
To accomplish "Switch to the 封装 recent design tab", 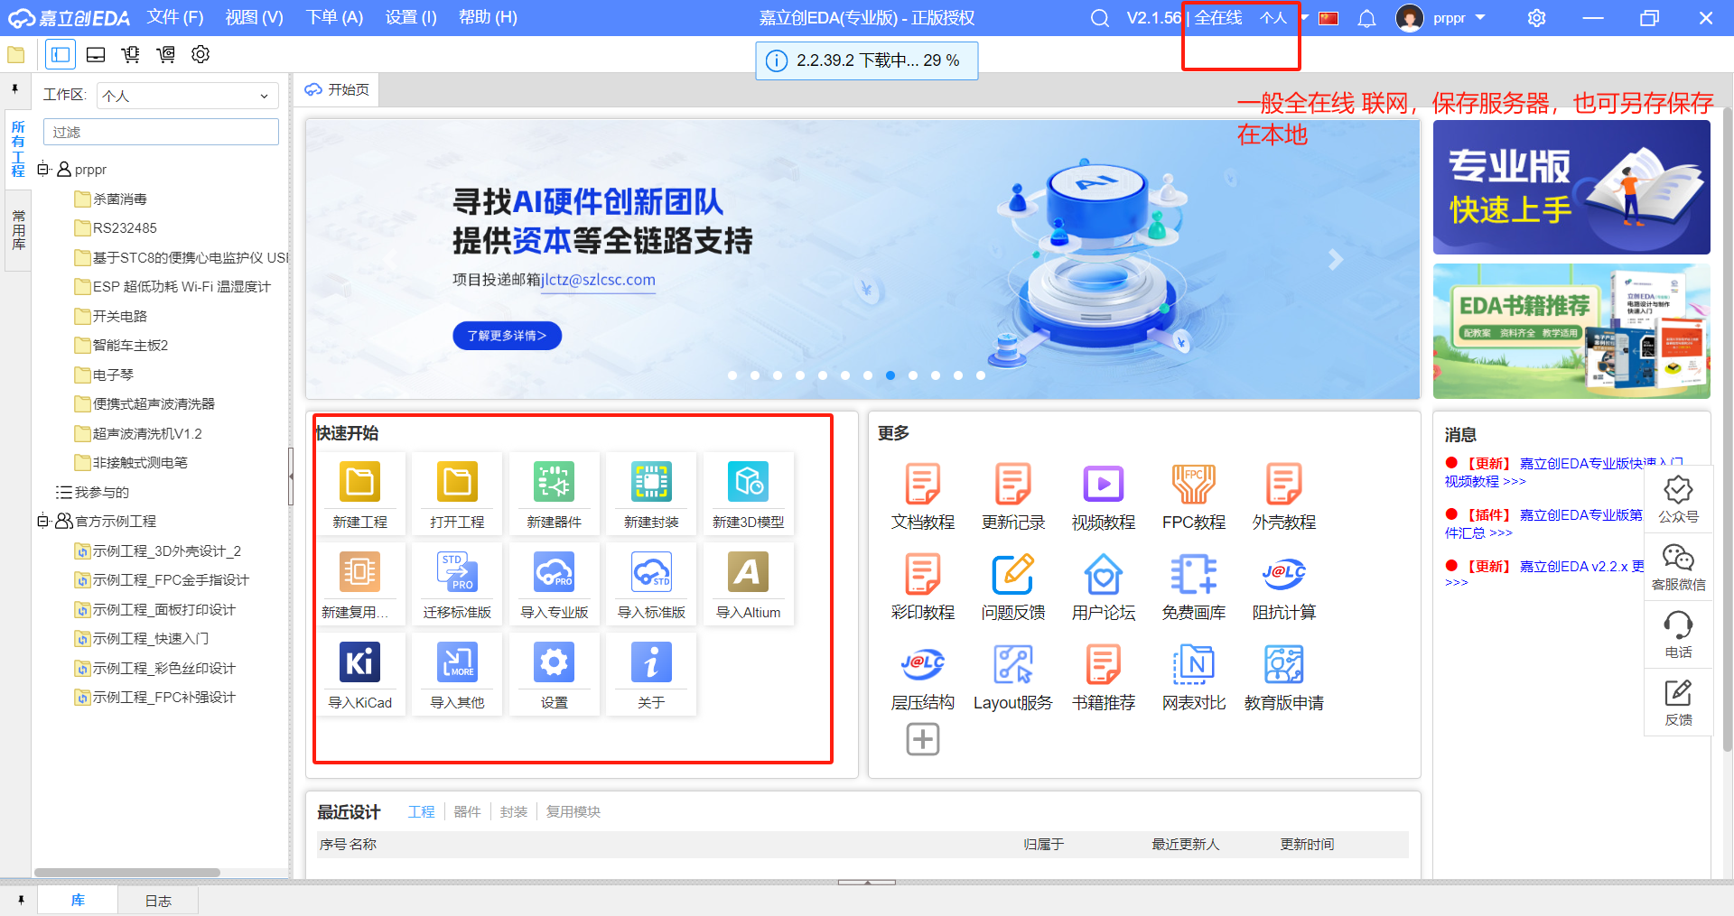I will (x=514, y=811).
